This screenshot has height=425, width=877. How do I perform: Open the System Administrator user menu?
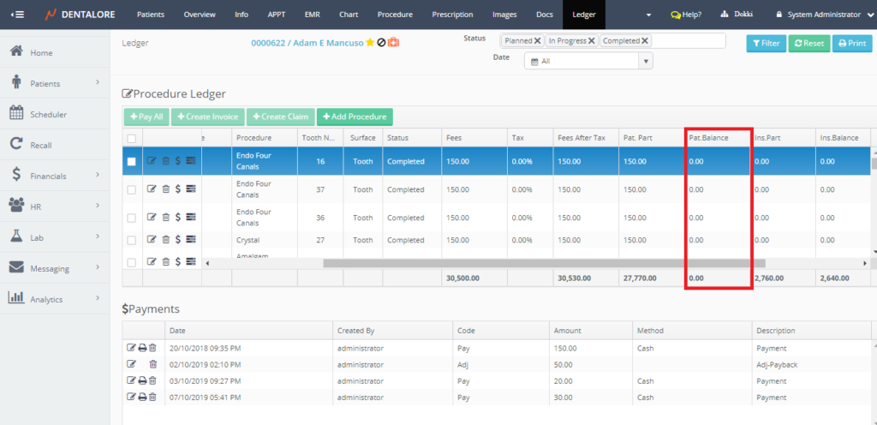click(x=823, y=15)
